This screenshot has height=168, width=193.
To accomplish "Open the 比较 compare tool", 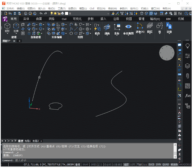I will click(169, 28).
